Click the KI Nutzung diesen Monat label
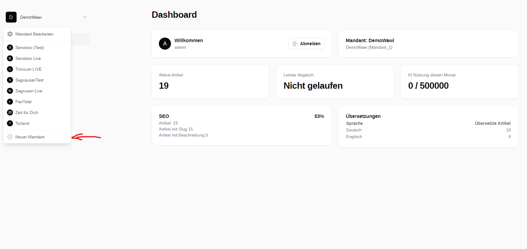527x249 pixels. coord(432,75)
